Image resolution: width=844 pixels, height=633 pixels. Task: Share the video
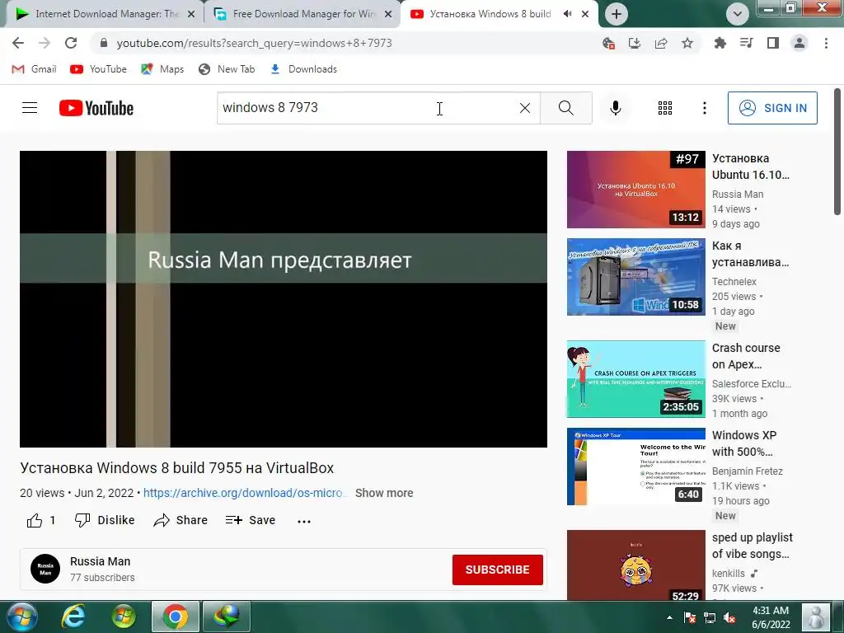point(181,520)
